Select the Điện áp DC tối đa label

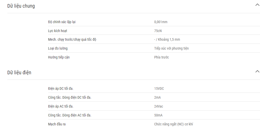coord(61,89)
